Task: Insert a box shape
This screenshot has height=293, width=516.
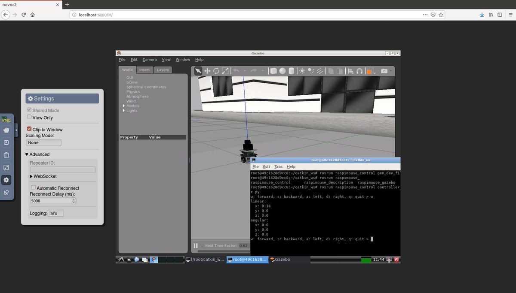Action: pyautogui.click(x=273, y=71)
